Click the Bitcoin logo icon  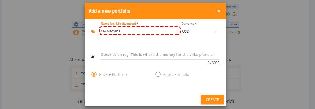pos(76,32)
